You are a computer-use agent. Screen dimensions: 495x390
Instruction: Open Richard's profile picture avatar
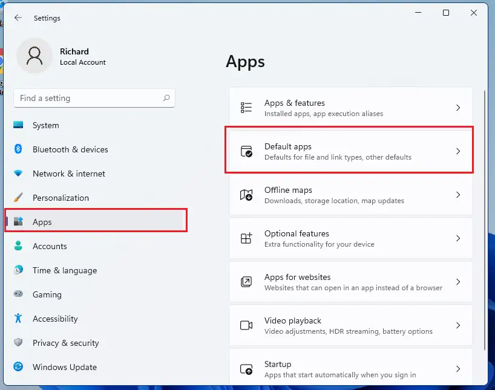(x=34, y=56)
